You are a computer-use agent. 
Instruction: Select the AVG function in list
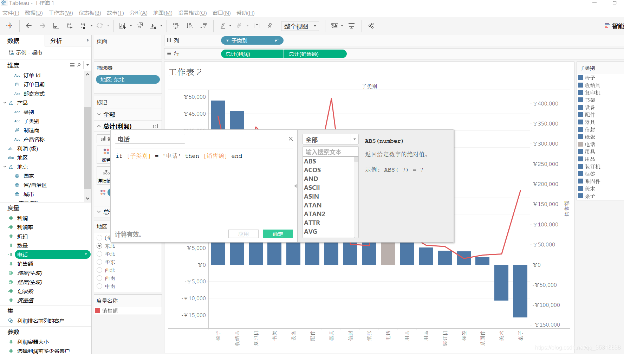311,231
